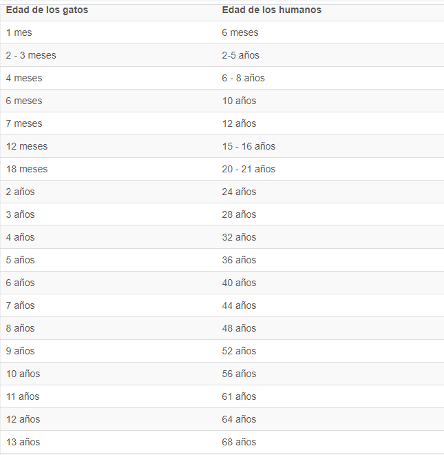The image size is (444, 455).
Task: Click the '20 - 21 años' cell
Action: click(x=249, y=169)
